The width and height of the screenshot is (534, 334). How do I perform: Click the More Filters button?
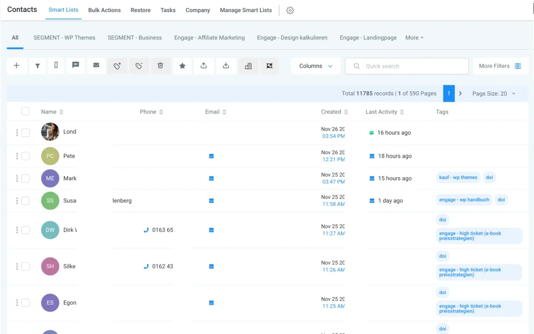pyautogui.click(x=500, y=66)
